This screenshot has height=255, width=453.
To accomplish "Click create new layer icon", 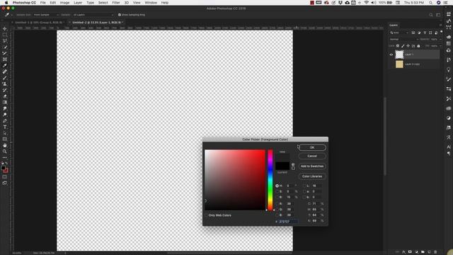I will tap(429, 252).
